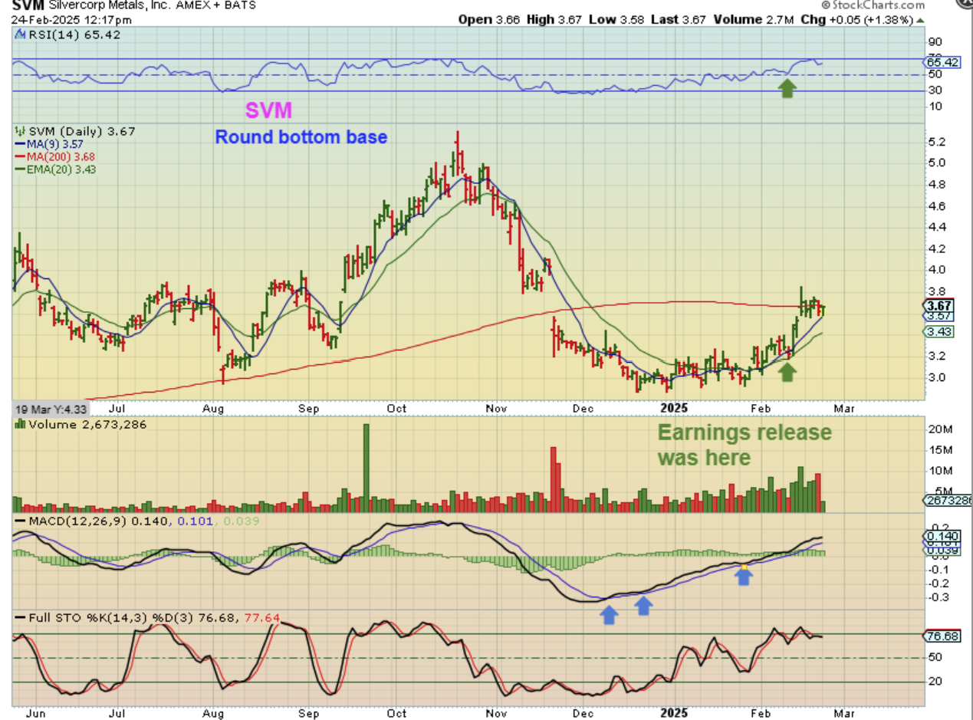Click the 10 level on RSI axis
Screen dimensions: 973x720
click(x=935, y=106)
